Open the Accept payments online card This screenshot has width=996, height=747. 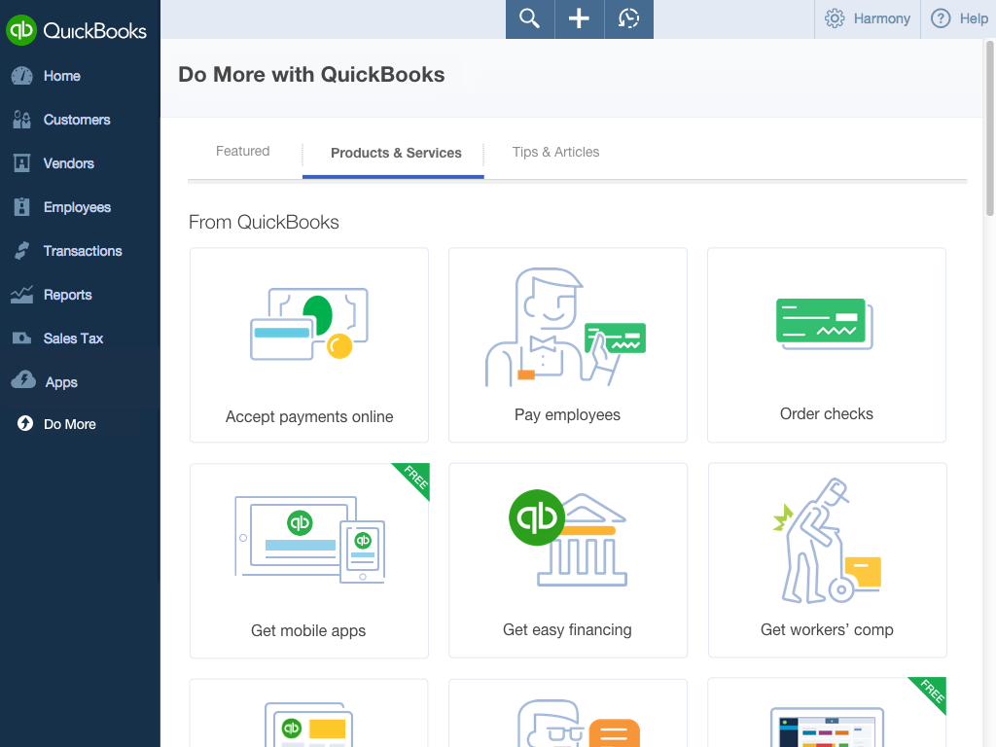pos(309,345)
